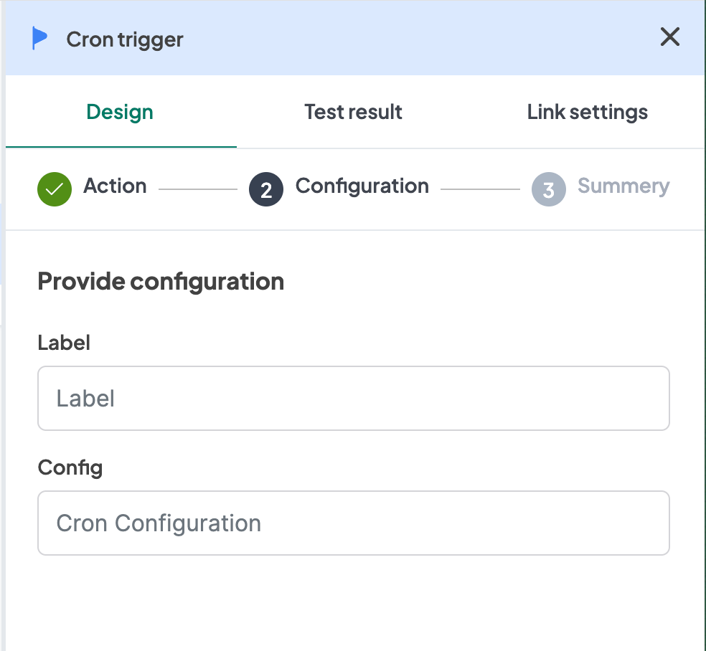Click the Provide configuration heading
This screenshot has height=651, width=706.
161,281
